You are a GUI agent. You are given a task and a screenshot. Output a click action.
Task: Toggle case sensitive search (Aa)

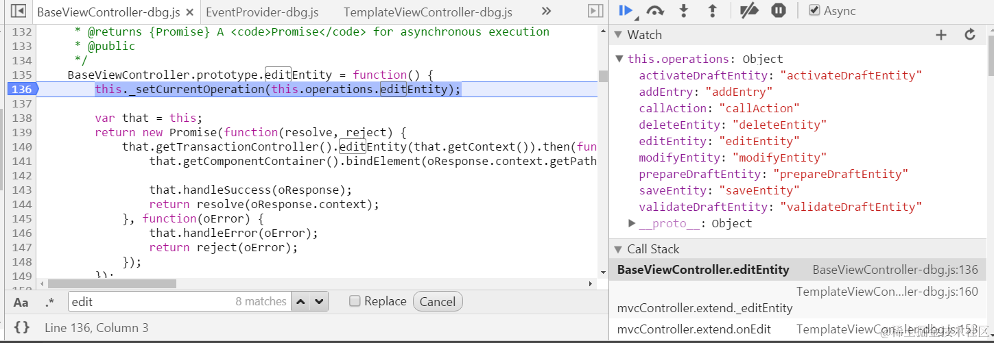[21, 302]
